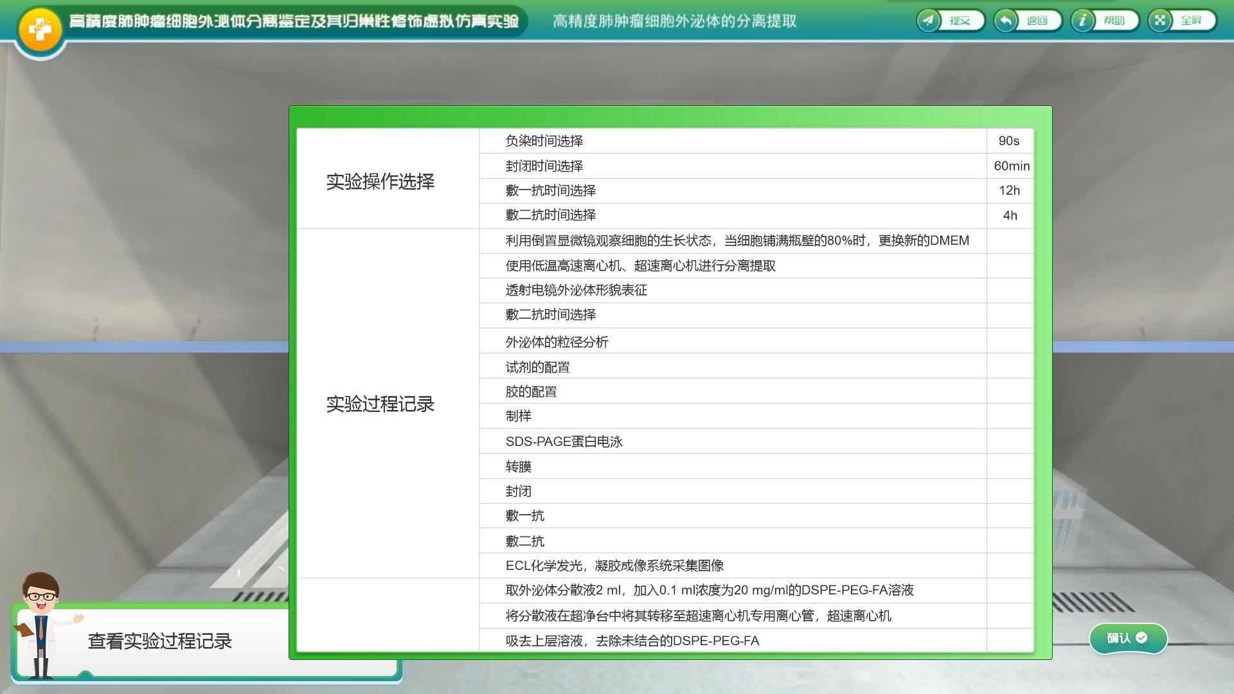Image resolution: width=1234 pixels, height=694 pixels.
Task: Click the 查看实验过程记录 dialog text
Action: click(161, 641)
